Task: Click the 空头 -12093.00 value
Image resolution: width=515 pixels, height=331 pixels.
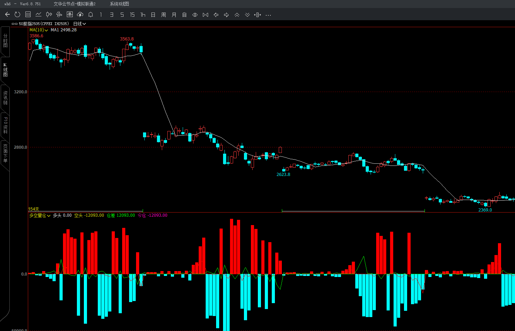Action: (x=89, y=215)
